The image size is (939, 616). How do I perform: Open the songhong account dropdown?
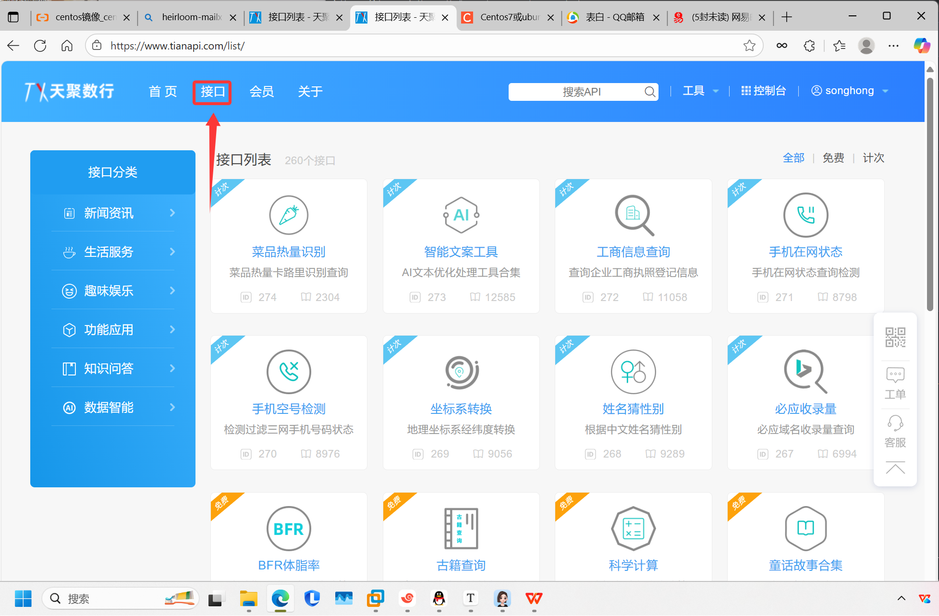click(849, 91)
